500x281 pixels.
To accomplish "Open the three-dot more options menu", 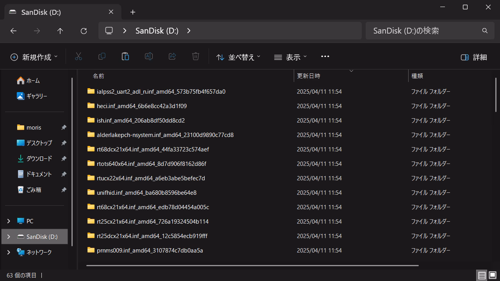I will click(x=325, y=57).
